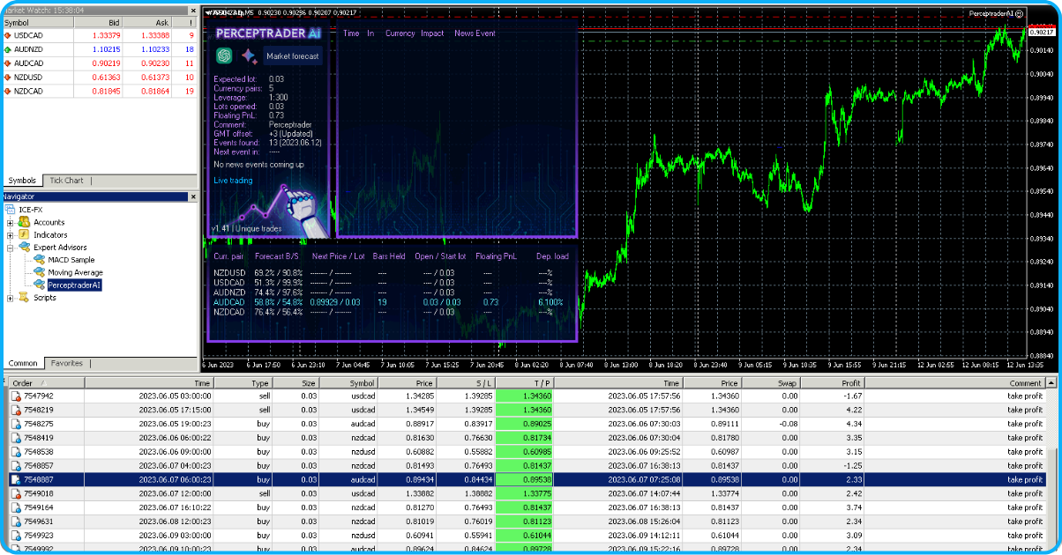
Task: Click the Live trading link
Action: [233, 181]
